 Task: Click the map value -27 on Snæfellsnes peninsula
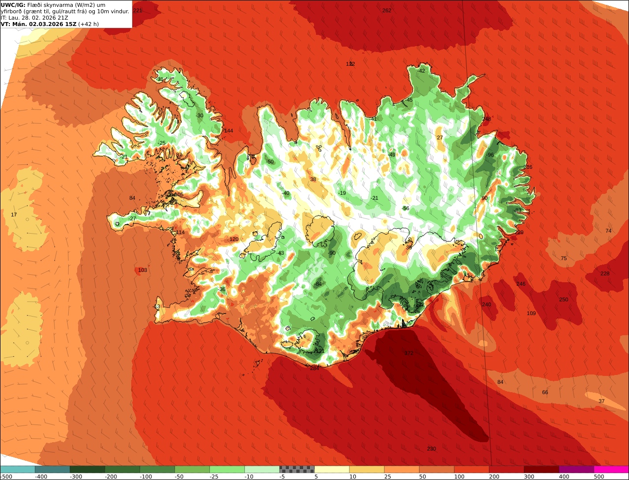click(x=132, y=218)
